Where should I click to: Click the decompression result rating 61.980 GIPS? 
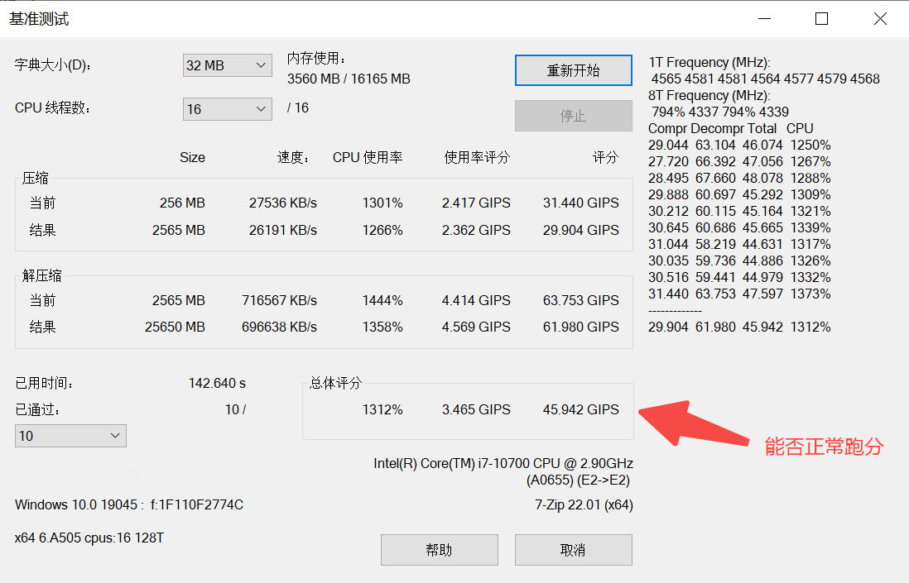point(581,327)
